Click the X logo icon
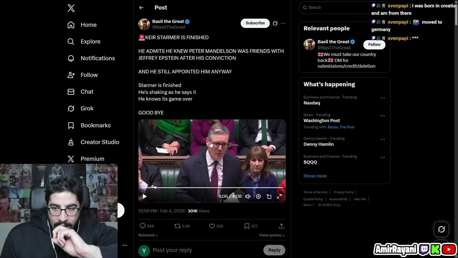This screenshot has width=458, height=258. point(71,8)
